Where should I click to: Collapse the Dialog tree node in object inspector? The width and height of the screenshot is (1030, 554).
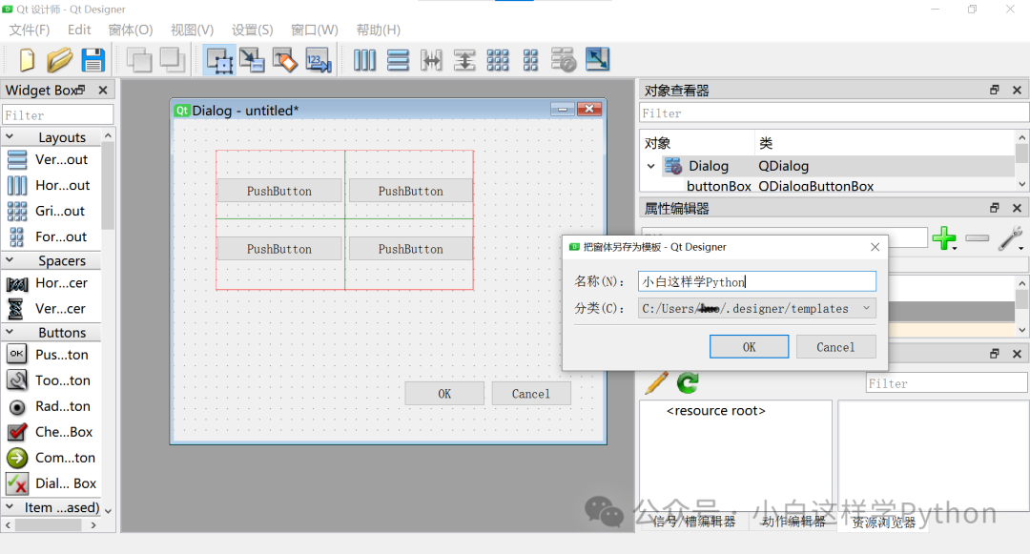point(651,166)
